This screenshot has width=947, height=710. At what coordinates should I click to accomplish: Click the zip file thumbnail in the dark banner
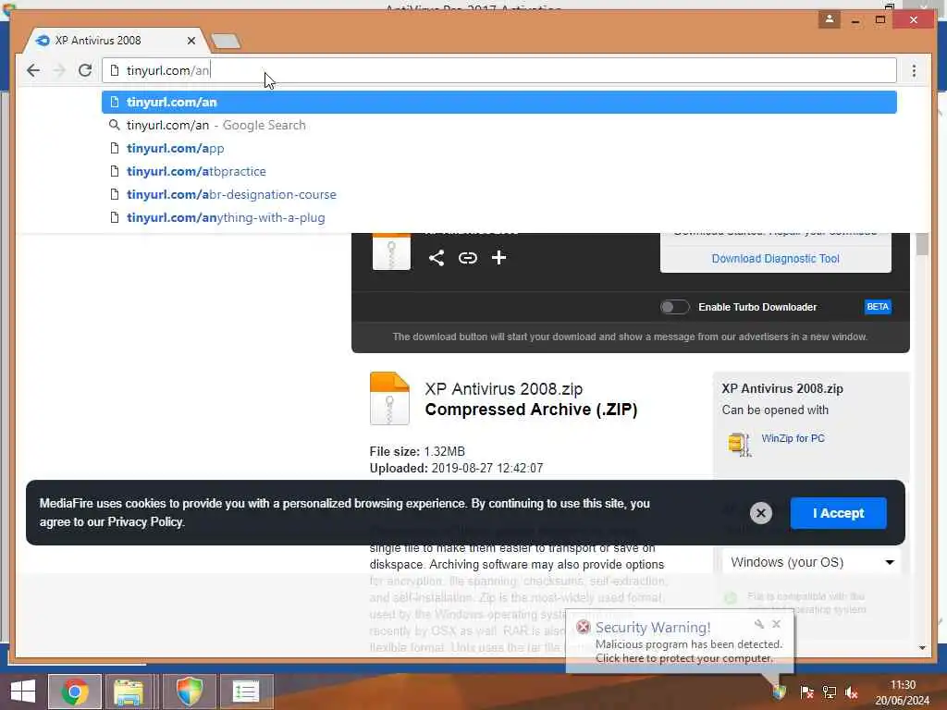pyautogui.click(x=391, y=251)
